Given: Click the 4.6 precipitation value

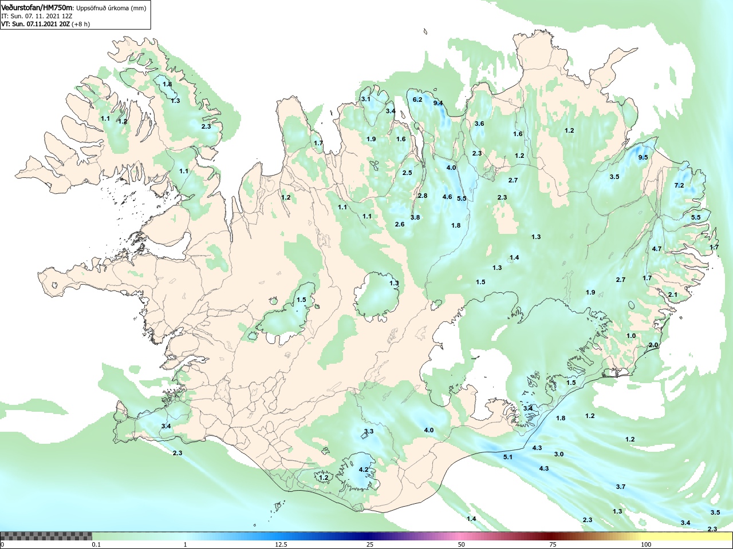Looking at the screenshot, I should click(x=447, y=197).
